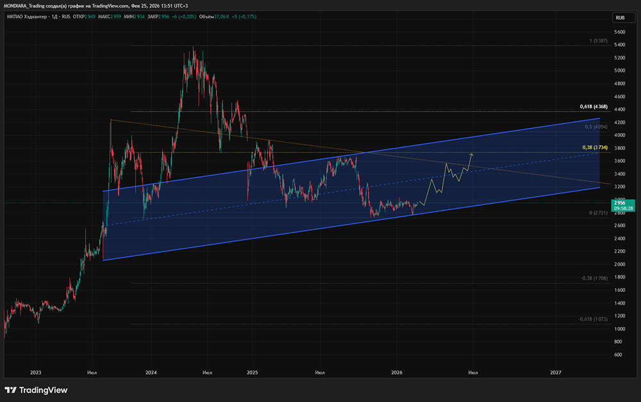Select the Fibonacci label 1 (5 387)
Screen dimensions: 641x402
tap(598, 41)
